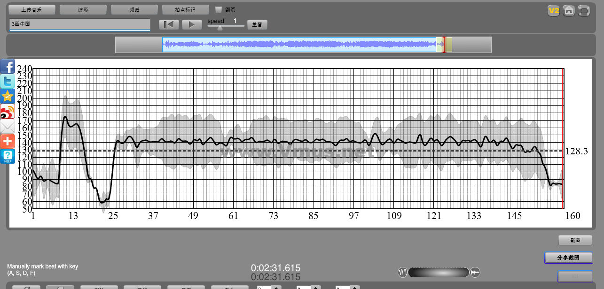Click the 上传音乐 upload music button

click(x=32, y=9)
